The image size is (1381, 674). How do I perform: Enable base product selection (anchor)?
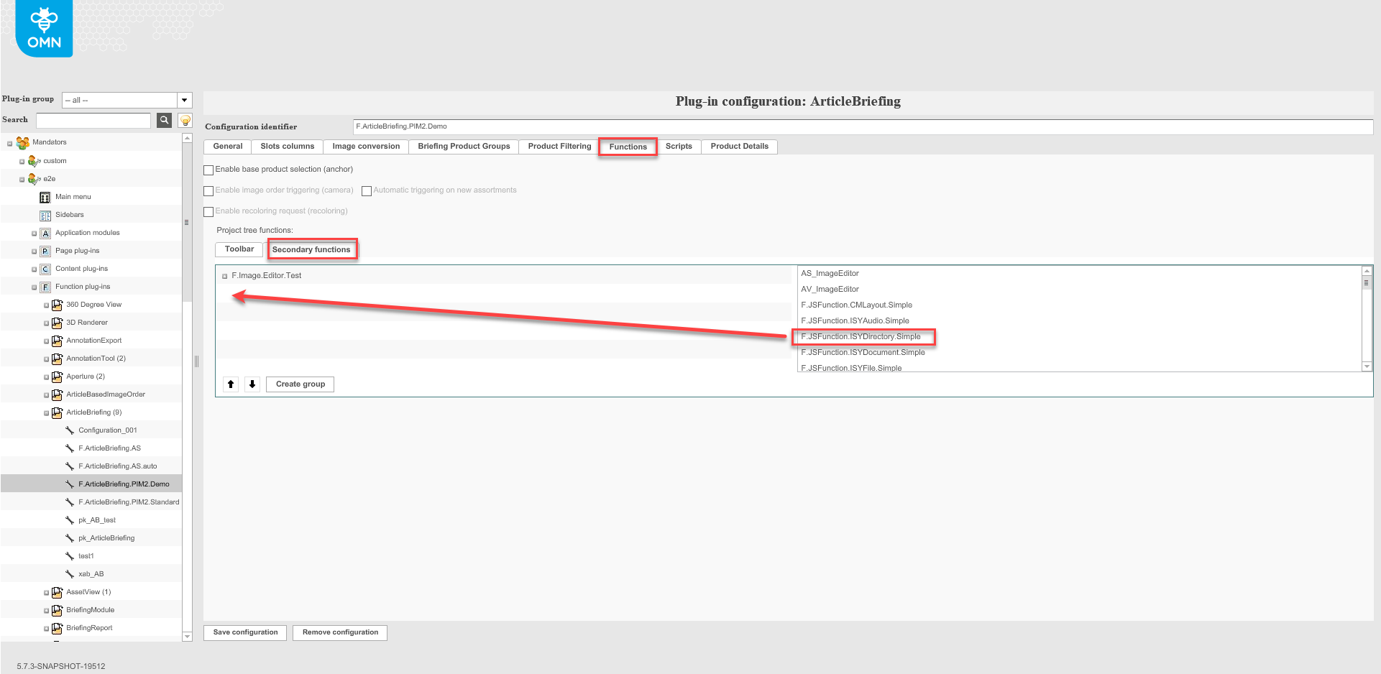point(208,170)
